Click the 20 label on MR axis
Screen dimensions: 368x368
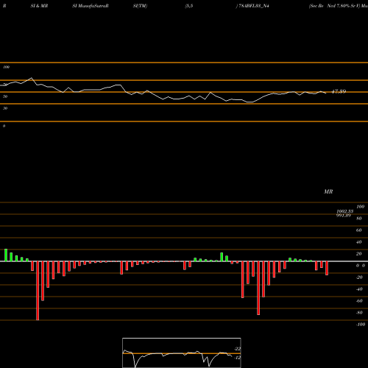coord(359,254)
